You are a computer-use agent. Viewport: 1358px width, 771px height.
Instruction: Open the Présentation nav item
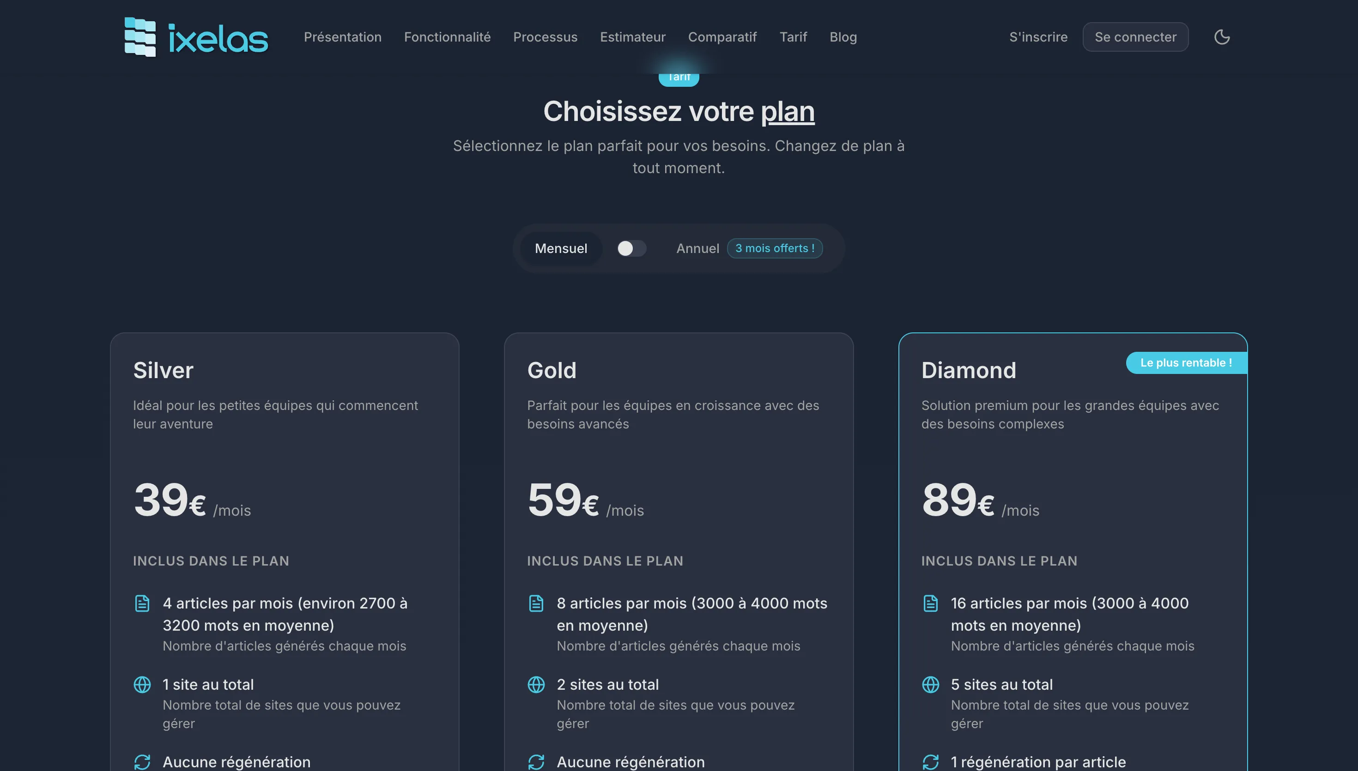(342, 37)
